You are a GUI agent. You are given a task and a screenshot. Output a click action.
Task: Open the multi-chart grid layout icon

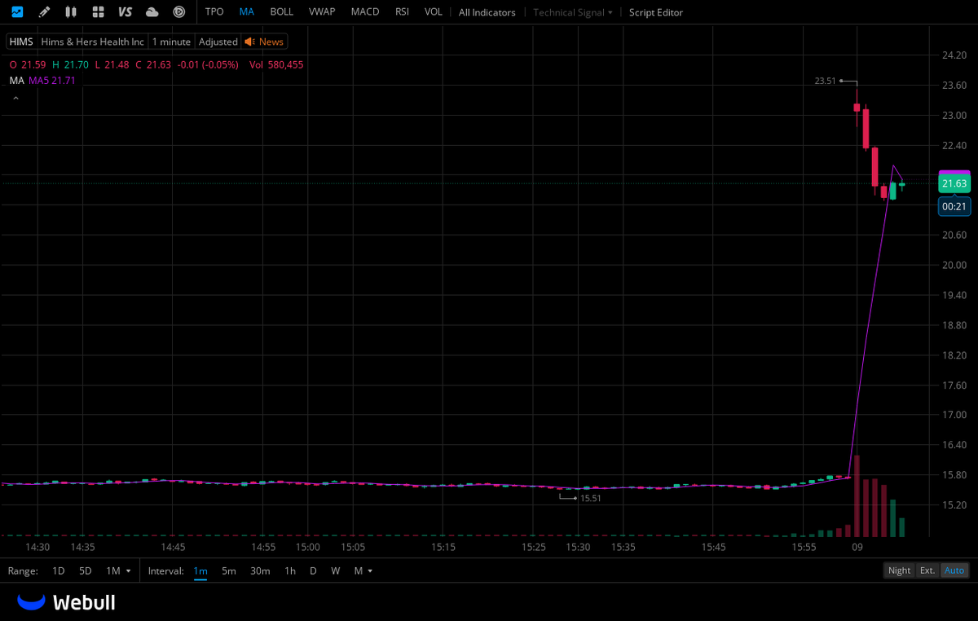pos(98,12)
